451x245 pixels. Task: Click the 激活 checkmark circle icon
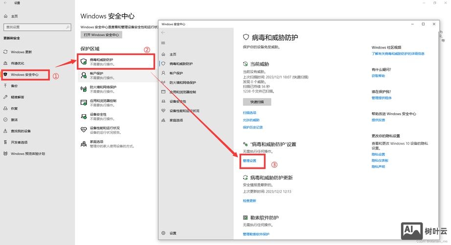[5, 120]
